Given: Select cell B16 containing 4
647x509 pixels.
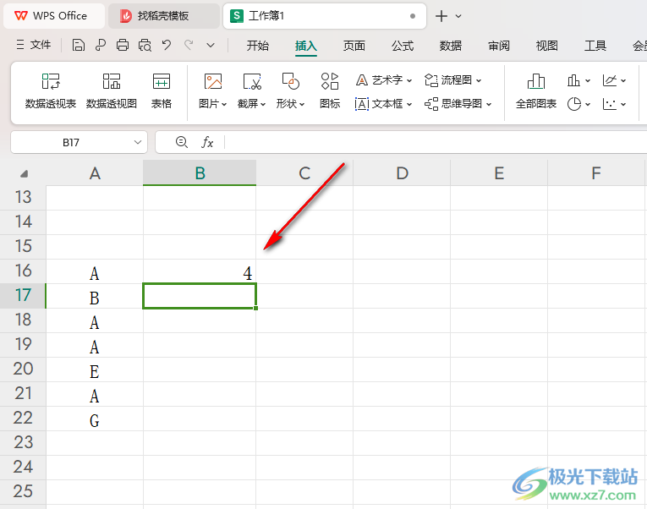Looking at the screenshot, I should pos(200,271).
